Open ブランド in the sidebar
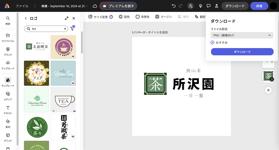Image resolution: width=279 pixels, height=150 pixels. pyautogui.click(x=8, y=52)
